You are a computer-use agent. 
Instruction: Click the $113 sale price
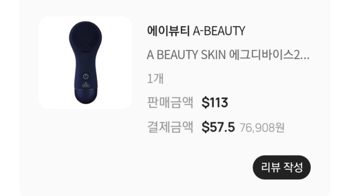point(215,103)
